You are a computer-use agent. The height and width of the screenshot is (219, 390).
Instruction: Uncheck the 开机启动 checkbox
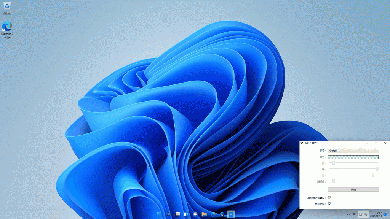pos(330,204)
